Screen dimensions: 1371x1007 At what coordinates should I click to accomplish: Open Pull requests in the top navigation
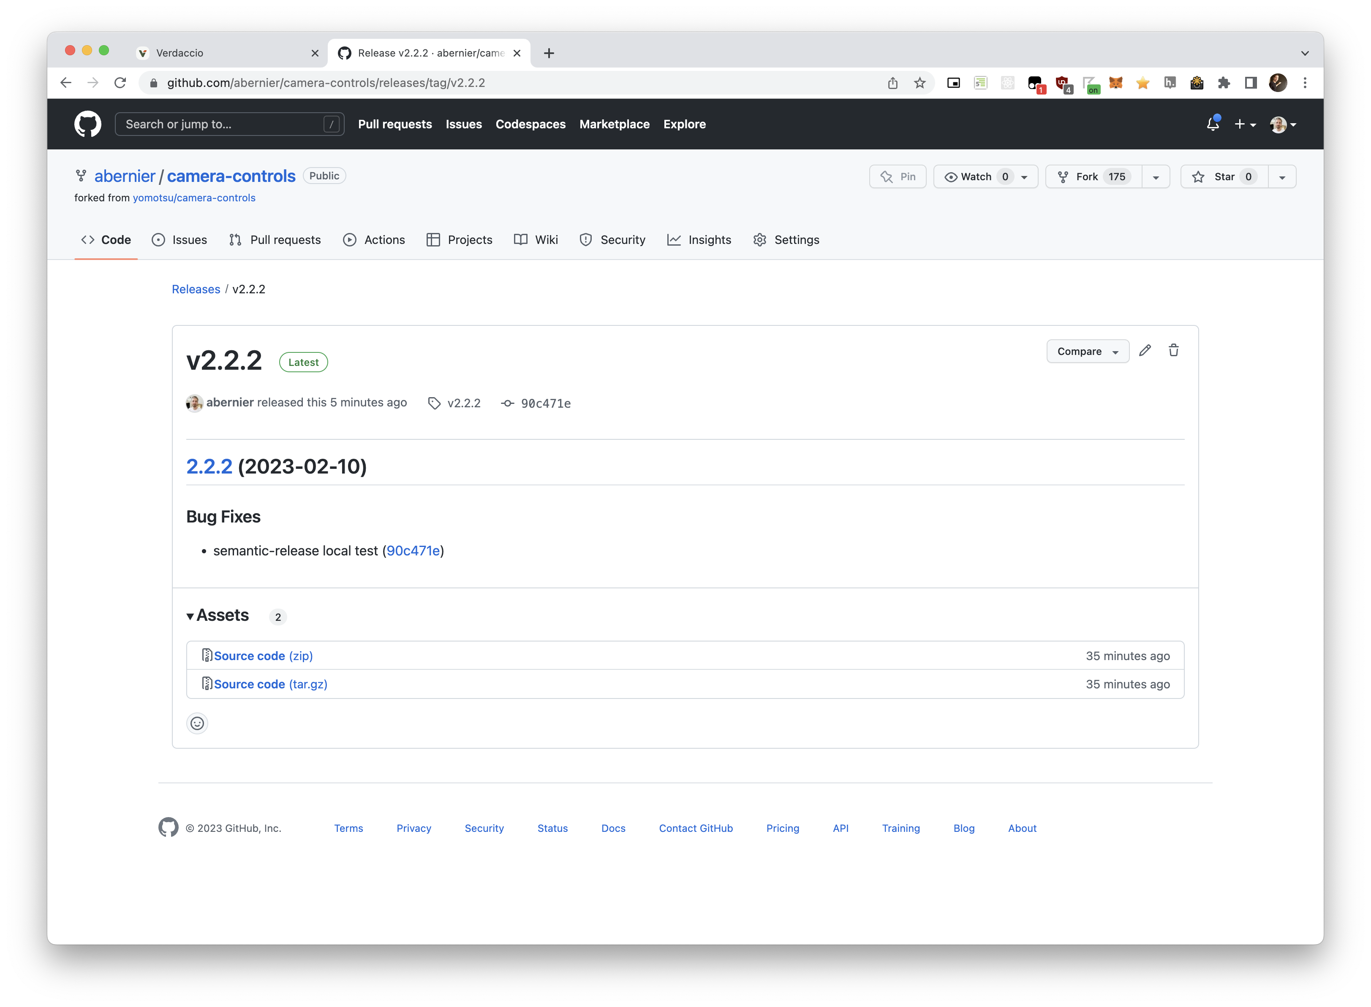[x=394, y=125]
